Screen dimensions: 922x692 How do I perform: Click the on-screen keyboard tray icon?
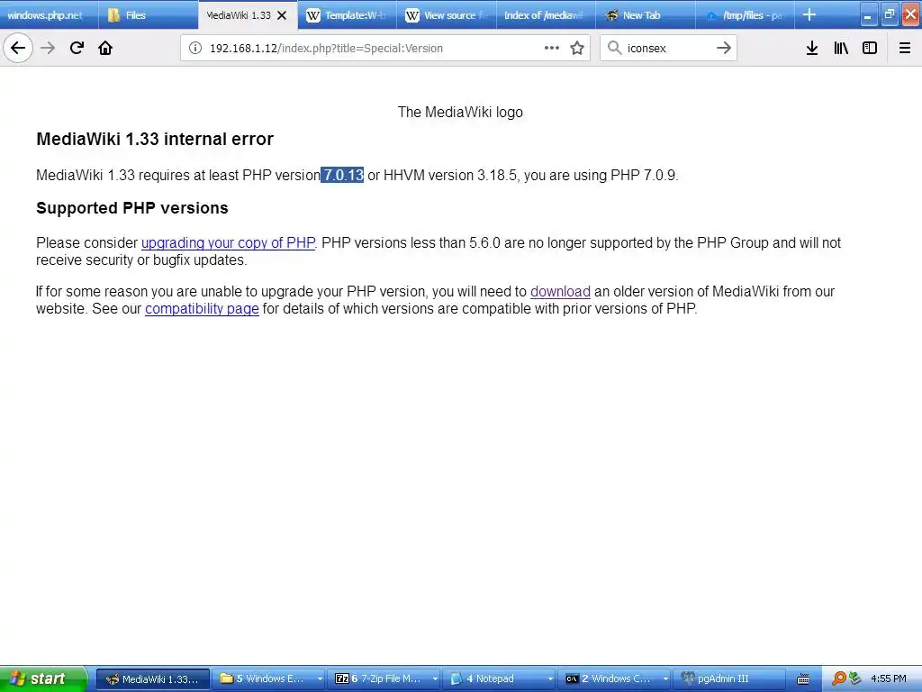802,678
